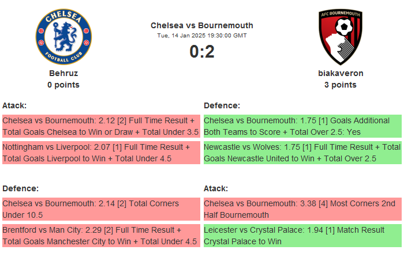Select the Chelsea vs Bournemouth match title
The width and height of the screenshot is (404, 265).
coord(202,25)
